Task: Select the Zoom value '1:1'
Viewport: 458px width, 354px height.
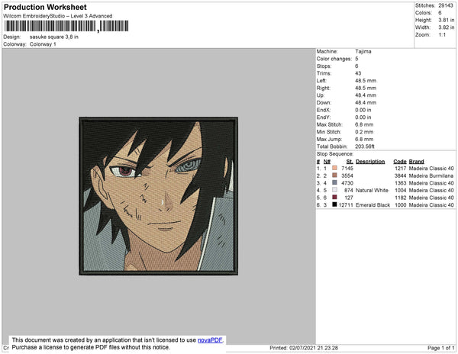Action: tap(442, 35)
